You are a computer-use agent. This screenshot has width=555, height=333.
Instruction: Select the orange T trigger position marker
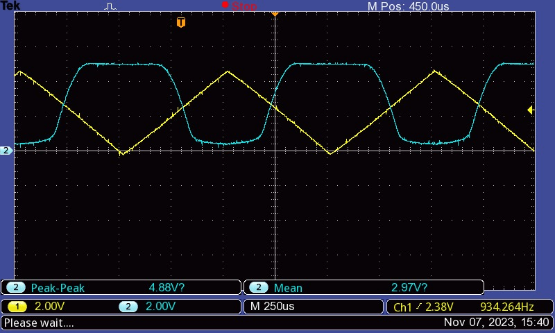click(x=181, y=23)
